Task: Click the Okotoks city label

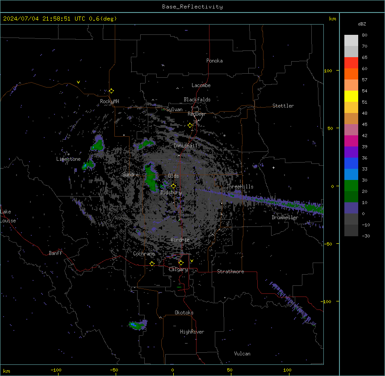Action: pyautogui.click(x=184, y=313)
